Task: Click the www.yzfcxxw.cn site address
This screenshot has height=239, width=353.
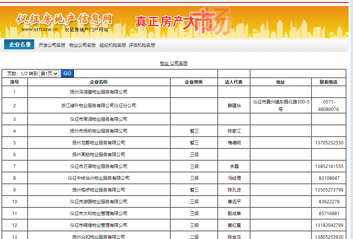Action: pos(40,29)
